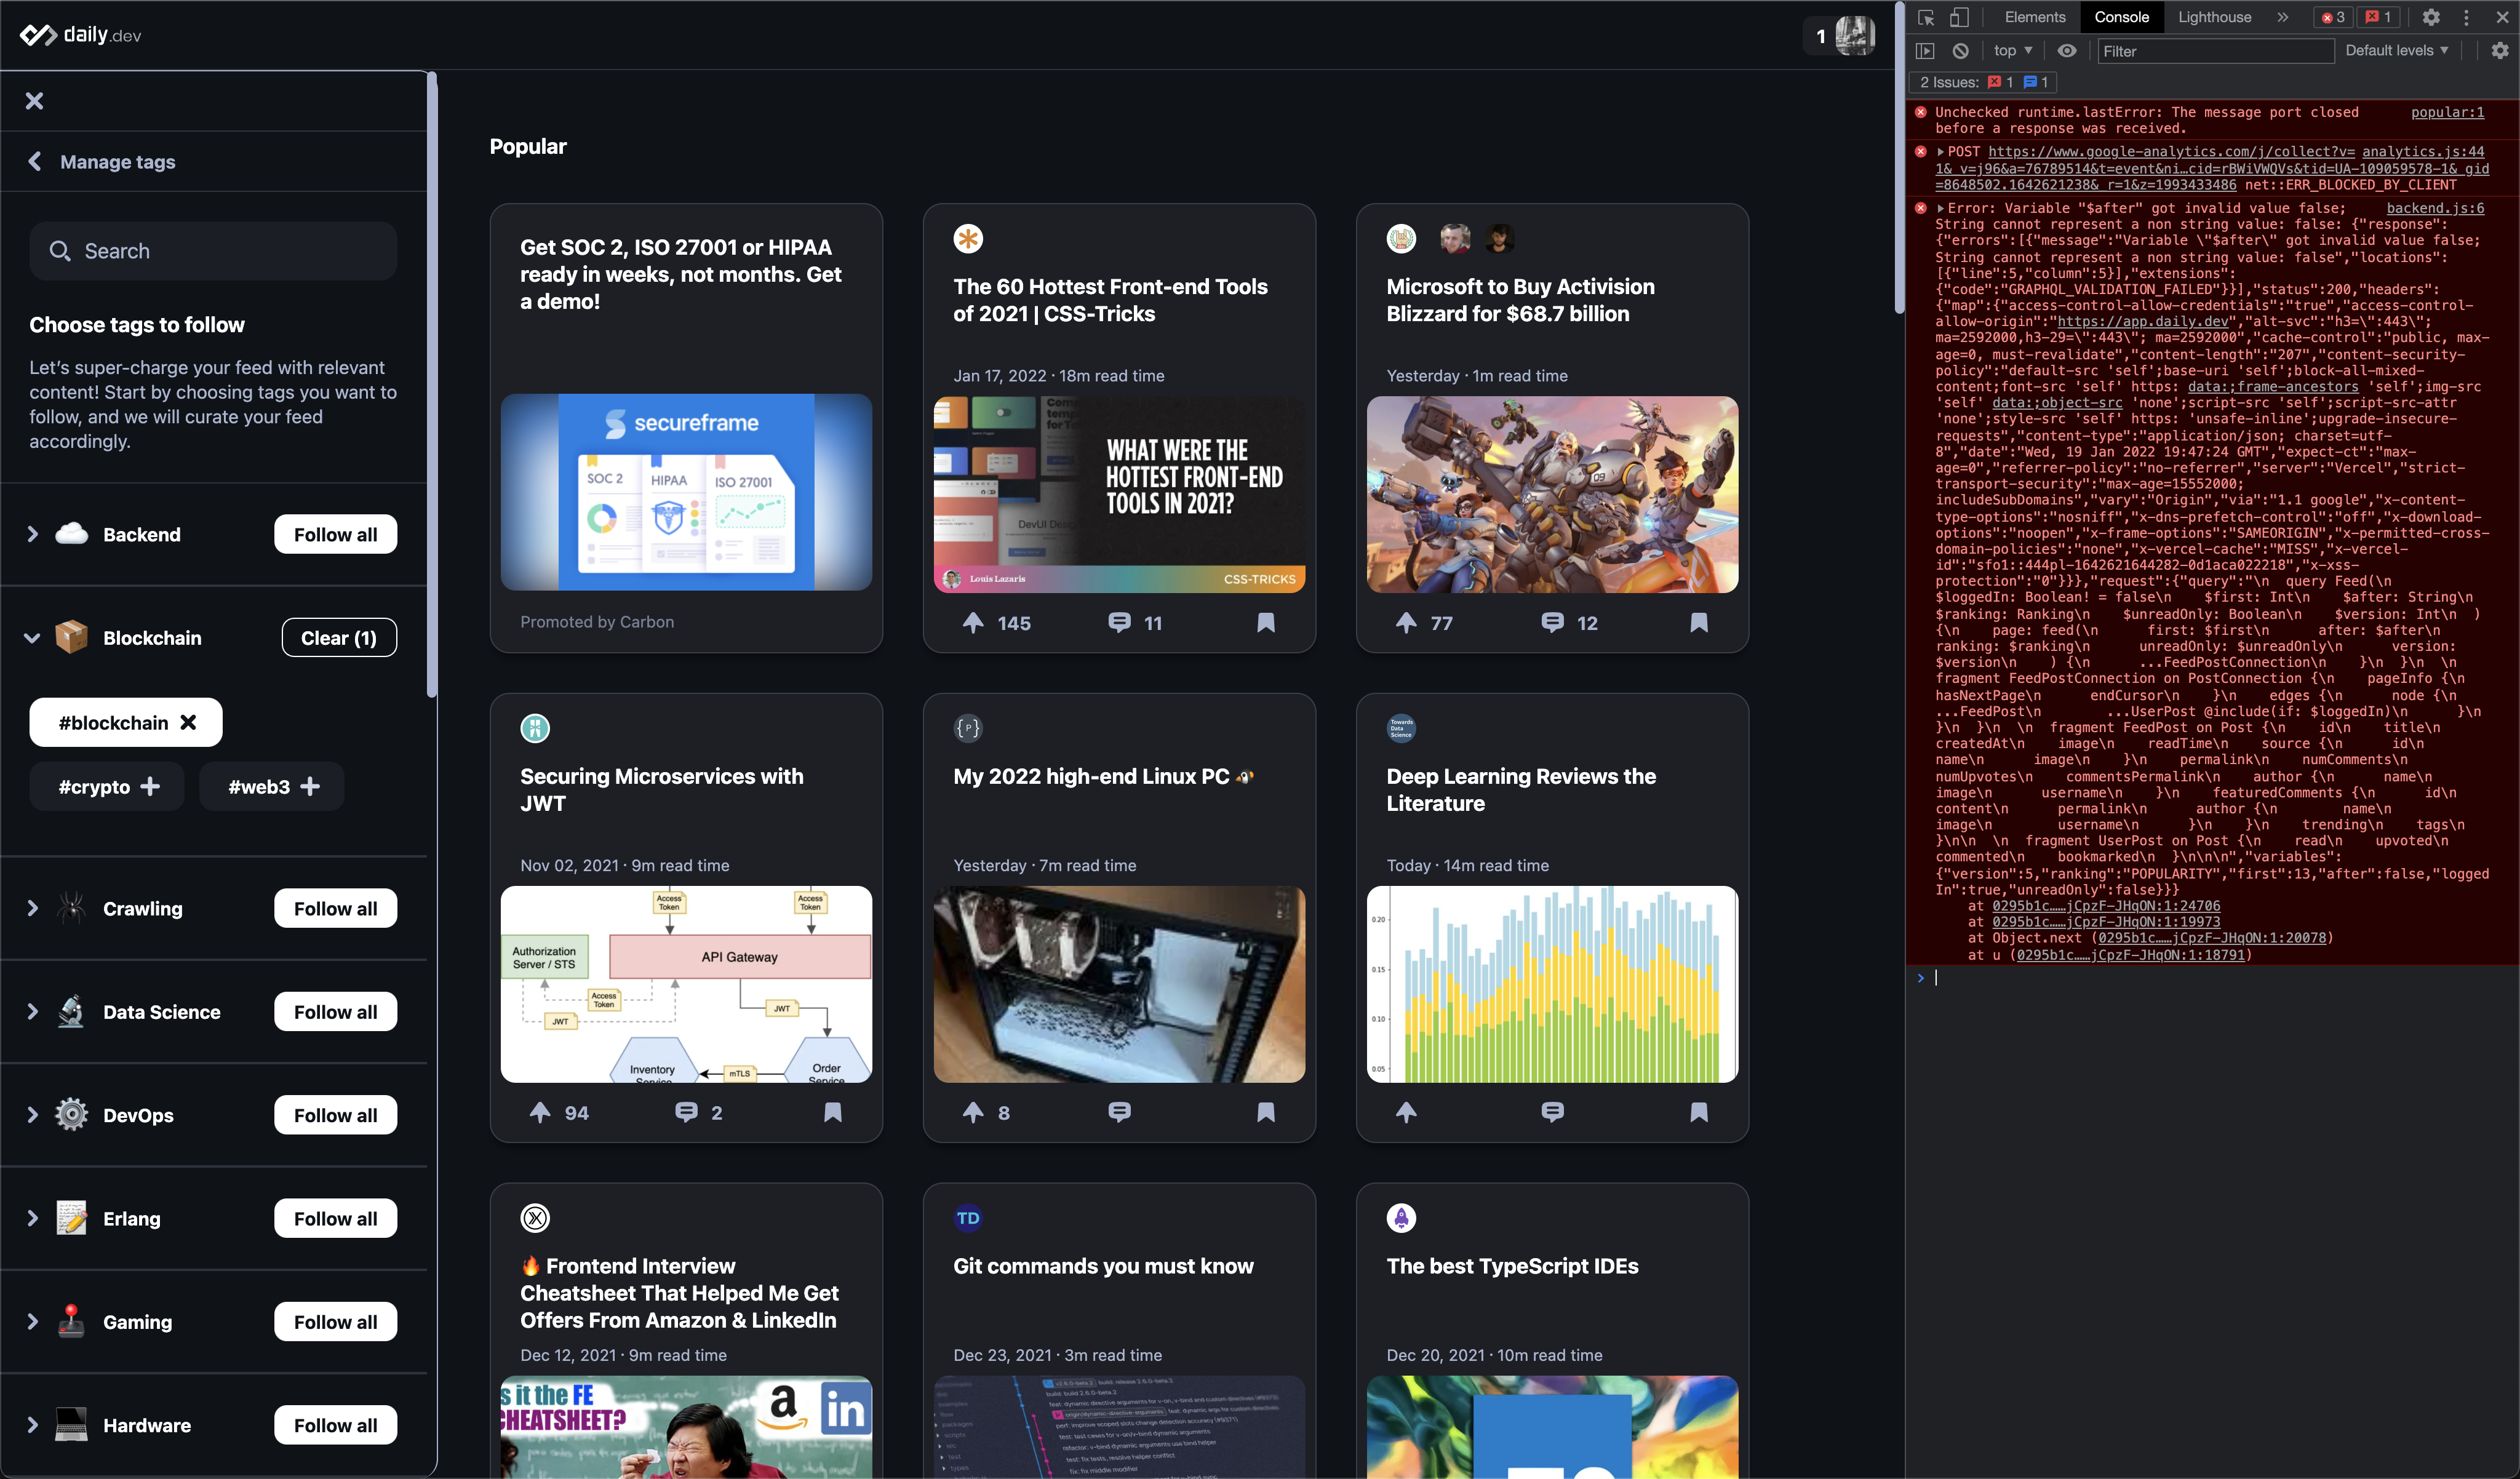Click the tag Search field
The image size is (2520, 1479).
[x=213, y=251]
